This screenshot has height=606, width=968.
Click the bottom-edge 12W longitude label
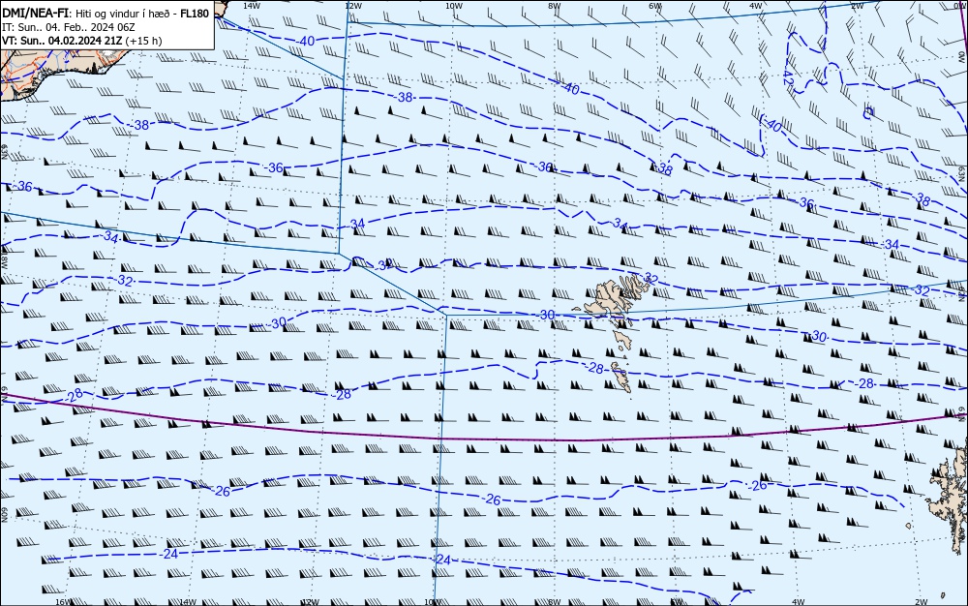tap(311, 602)
